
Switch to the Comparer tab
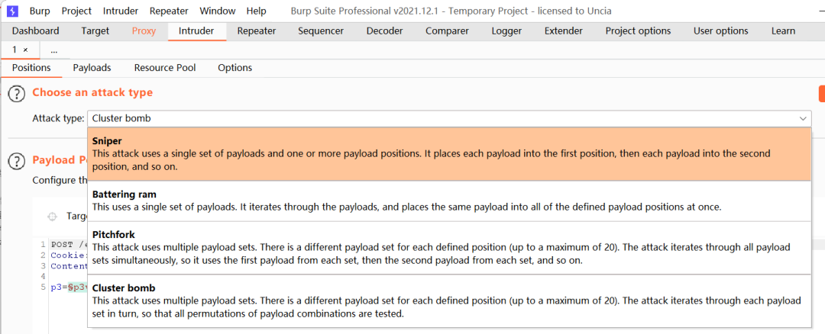click(447, 31)
